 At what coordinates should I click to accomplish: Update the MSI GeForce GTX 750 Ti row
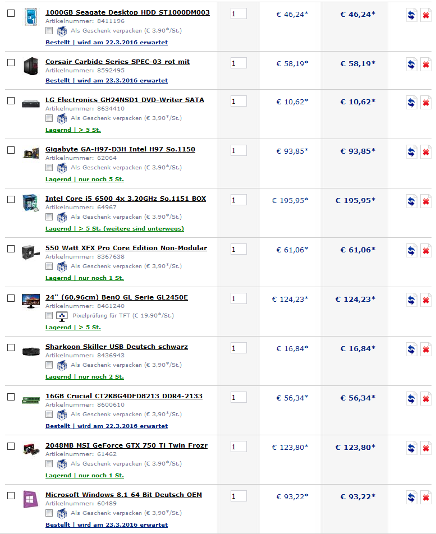(411, 448)
